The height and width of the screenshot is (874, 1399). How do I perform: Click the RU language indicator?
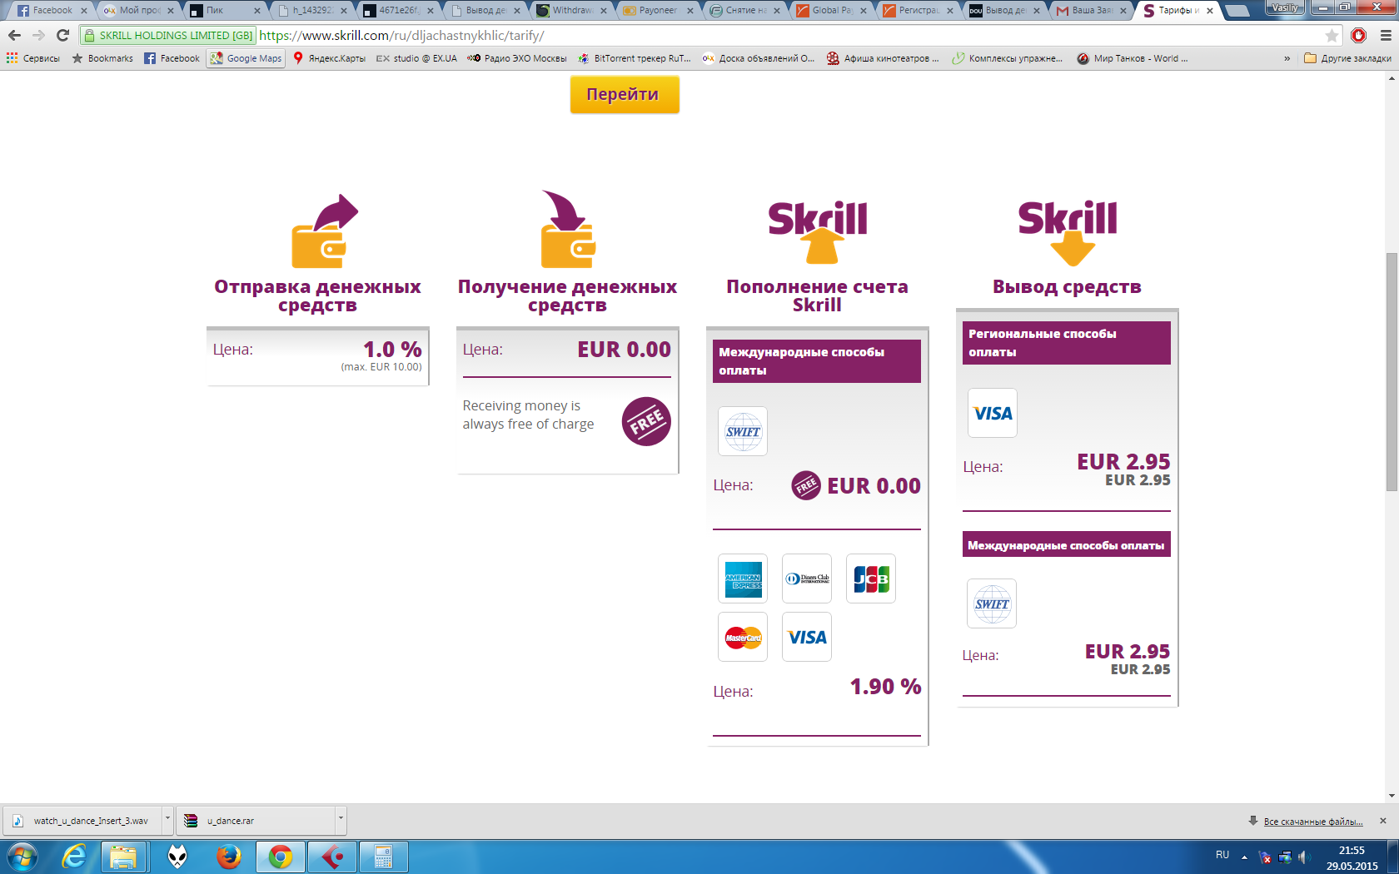click(1222, 855)
